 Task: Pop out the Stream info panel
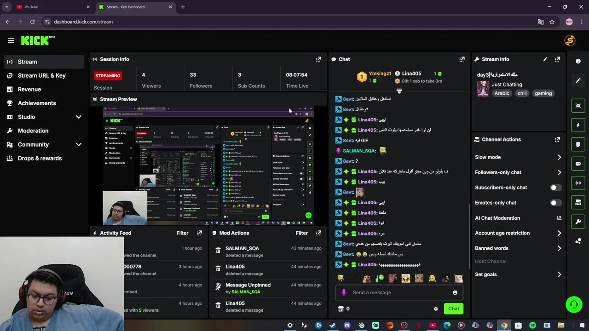click(x=557, y=59)
